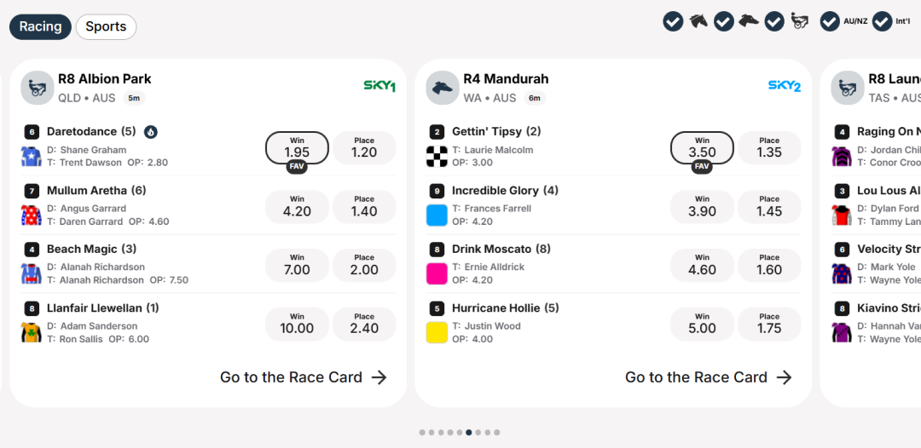
Task: Select Hurricane Hollie Place odds 1.75
Action: [769, 325]
